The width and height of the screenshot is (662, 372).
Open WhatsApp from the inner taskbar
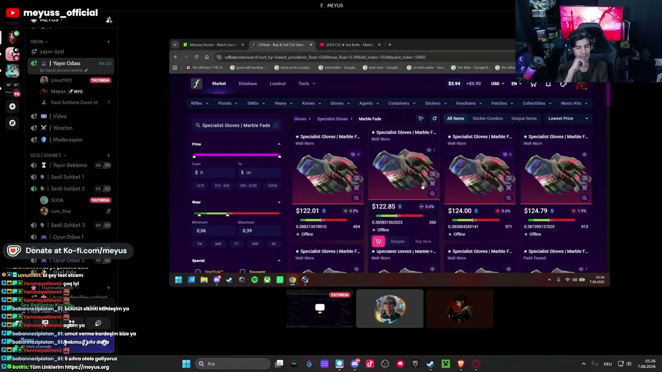tap(280, 280)
